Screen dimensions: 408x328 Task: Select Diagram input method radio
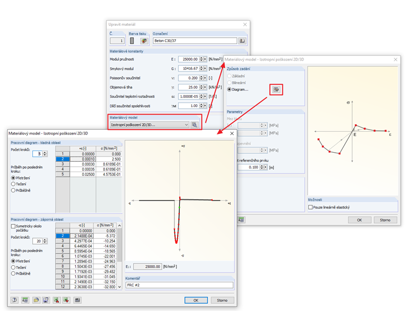click(x=229, y=89)
